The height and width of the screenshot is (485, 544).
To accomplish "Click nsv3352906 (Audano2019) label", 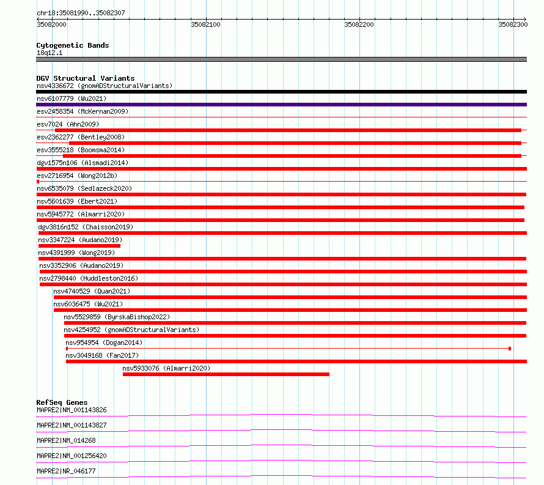I will [x=81, y=265].
